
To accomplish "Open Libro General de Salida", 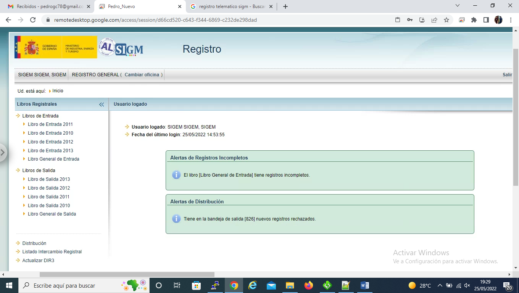I will pos(52,214).
